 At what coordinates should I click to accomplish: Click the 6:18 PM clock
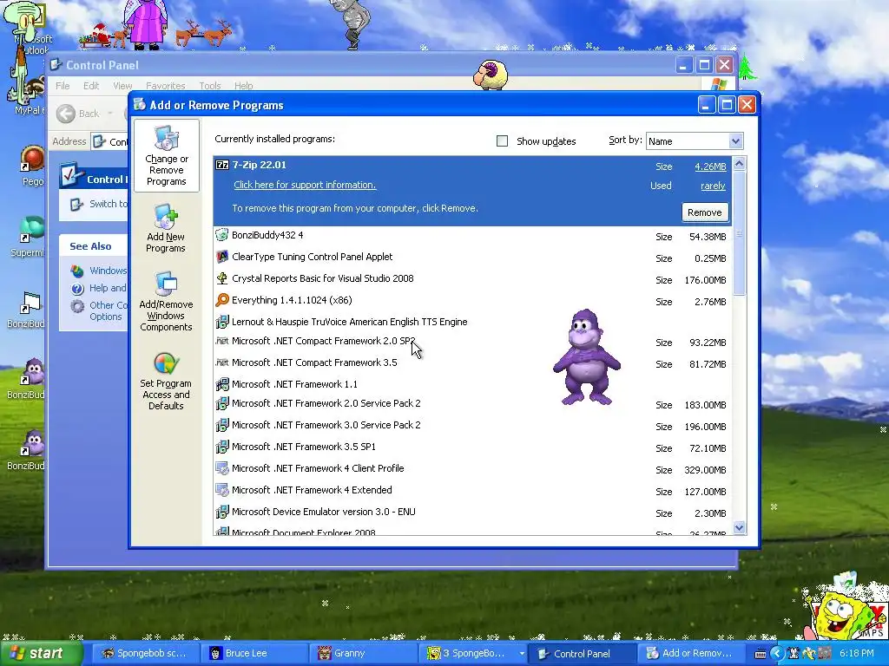[856, 654]
